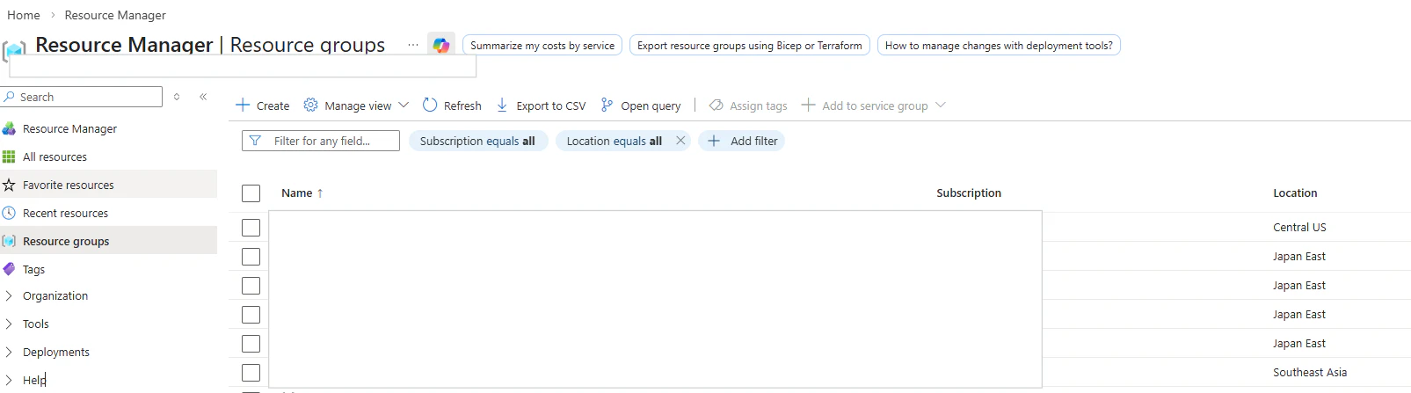Open the ellipsis more options menu
Viewport: 1411px width, 393px height.
413,45
